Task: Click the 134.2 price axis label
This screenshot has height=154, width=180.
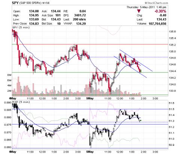Action: [x=172, y=78]
